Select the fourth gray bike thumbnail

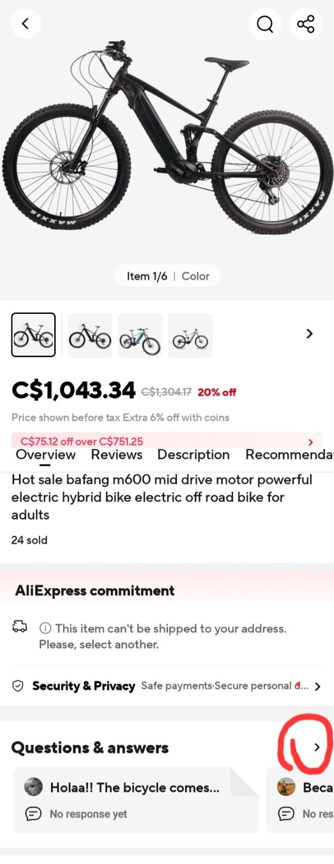pos(190,335)
